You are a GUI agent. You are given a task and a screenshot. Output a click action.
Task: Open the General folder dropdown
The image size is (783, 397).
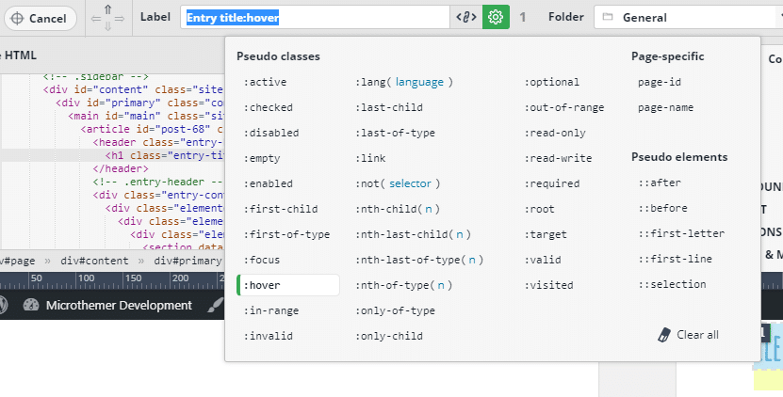[688, 17]
